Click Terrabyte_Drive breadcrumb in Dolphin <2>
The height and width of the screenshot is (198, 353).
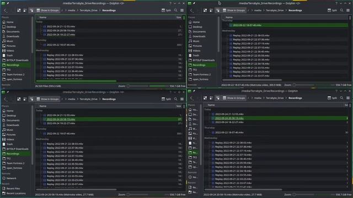(275, 10)
